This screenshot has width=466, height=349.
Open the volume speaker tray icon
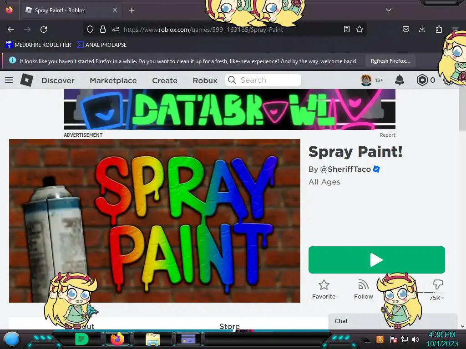[415, 339]
